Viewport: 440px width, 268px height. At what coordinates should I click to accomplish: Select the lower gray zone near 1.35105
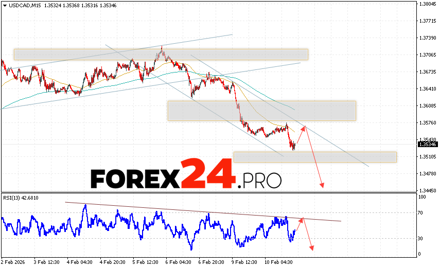[314, 157]
